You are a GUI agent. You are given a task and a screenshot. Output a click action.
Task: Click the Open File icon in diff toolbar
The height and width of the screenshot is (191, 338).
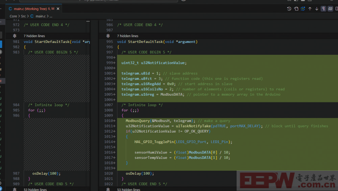(296, 9)
